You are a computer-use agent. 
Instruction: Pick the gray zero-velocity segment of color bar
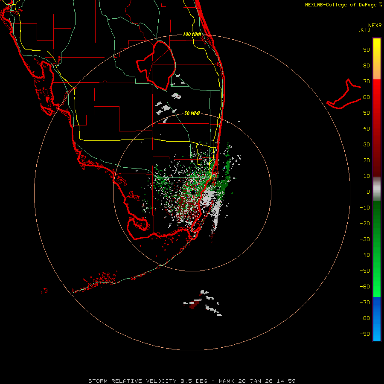tap(377, 189)
